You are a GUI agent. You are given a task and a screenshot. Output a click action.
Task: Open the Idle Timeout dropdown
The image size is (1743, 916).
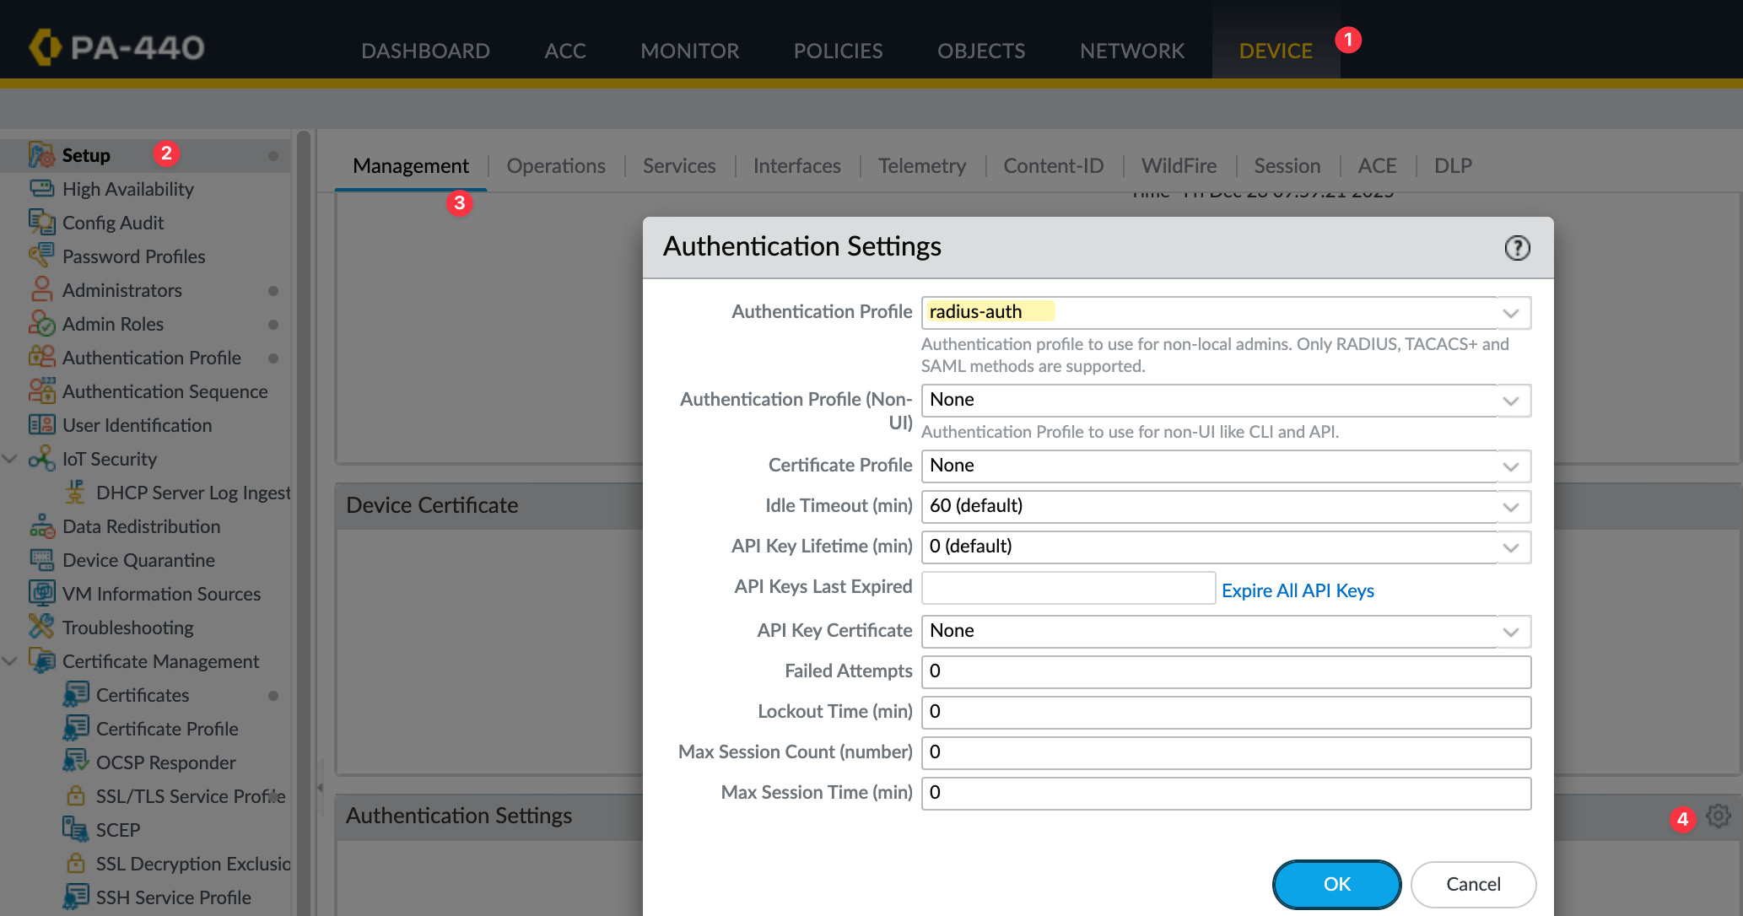pos(1510,507)
